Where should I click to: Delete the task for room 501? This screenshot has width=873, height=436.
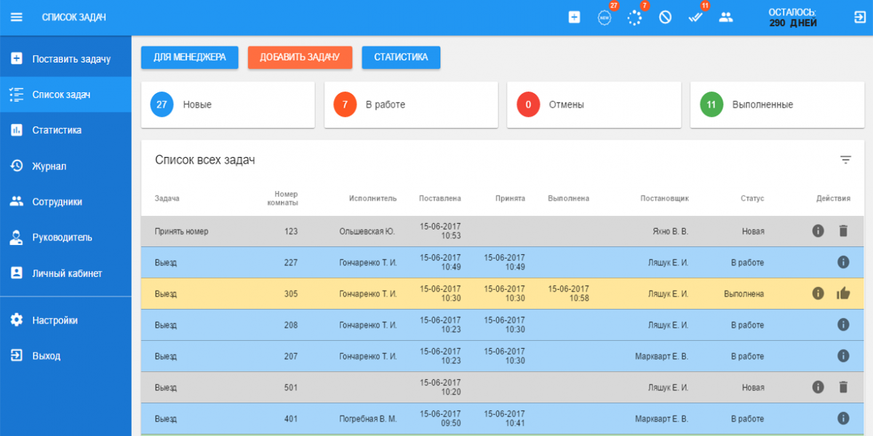(843, 387)
